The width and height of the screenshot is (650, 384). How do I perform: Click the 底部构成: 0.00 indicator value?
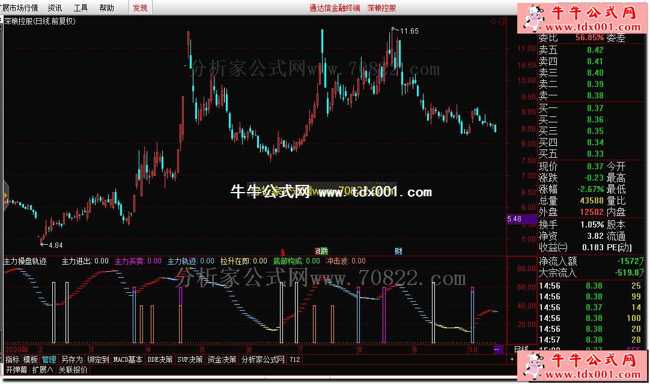click(x=296, y=262)
